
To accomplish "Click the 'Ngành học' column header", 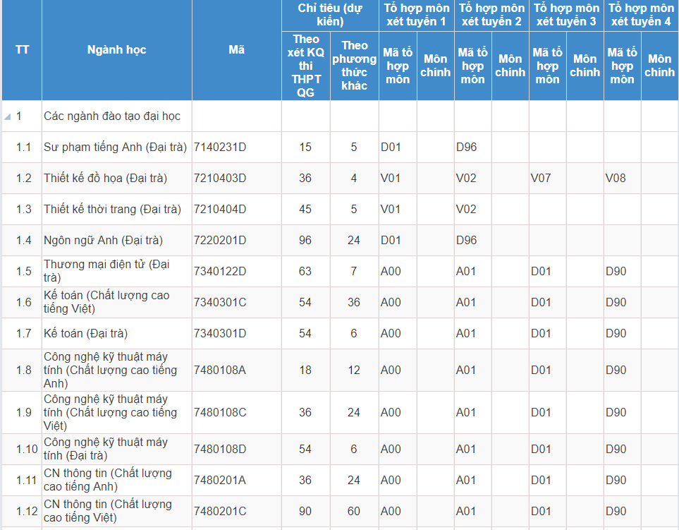I will click(116, 50).
